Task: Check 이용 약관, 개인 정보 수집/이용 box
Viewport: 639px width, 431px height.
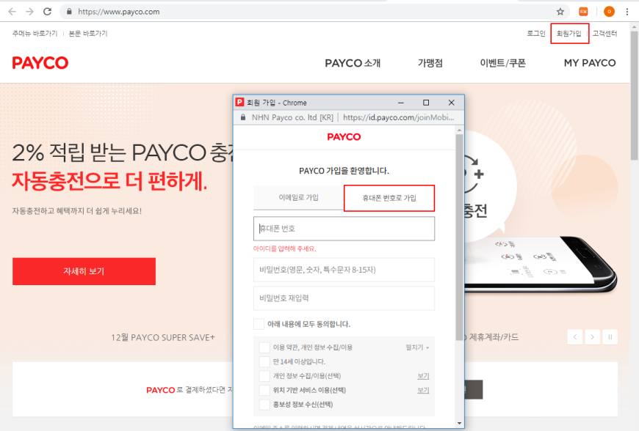Action: tap(264, 347)
